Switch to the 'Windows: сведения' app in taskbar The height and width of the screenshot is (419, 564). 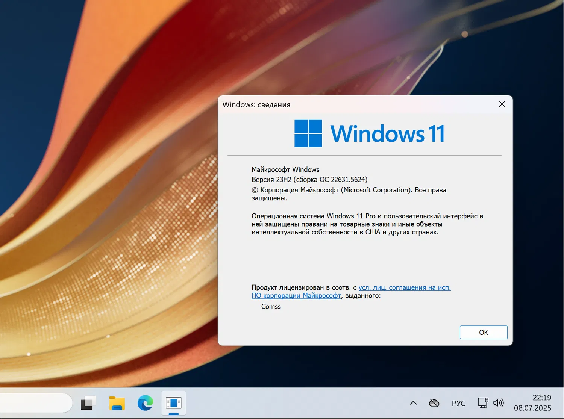173,403
